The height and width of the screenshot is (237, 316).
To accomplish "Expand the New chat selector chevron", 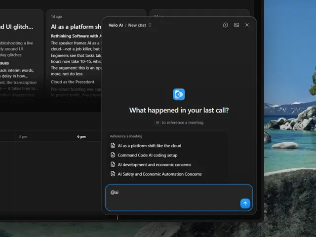I will click(150, 25).
